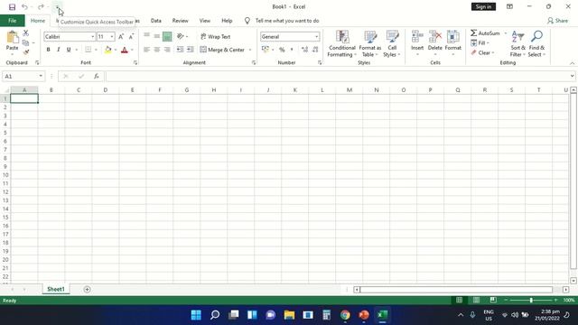Image resolution: width=578 pixels, height=325 pixels.
Task: Open Windows Start menu
Action: [196, 315]
